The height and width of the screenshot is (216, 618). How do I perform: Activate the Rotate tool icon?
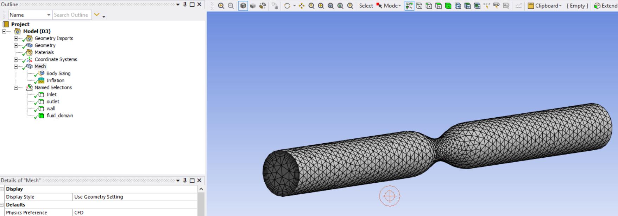[x=287, y=6]
